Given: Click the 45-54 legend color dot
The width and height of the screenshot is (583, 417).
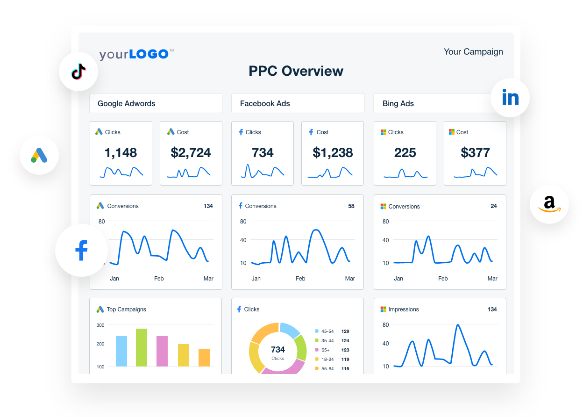Looking at the screenshot, I should click(316, 331).
